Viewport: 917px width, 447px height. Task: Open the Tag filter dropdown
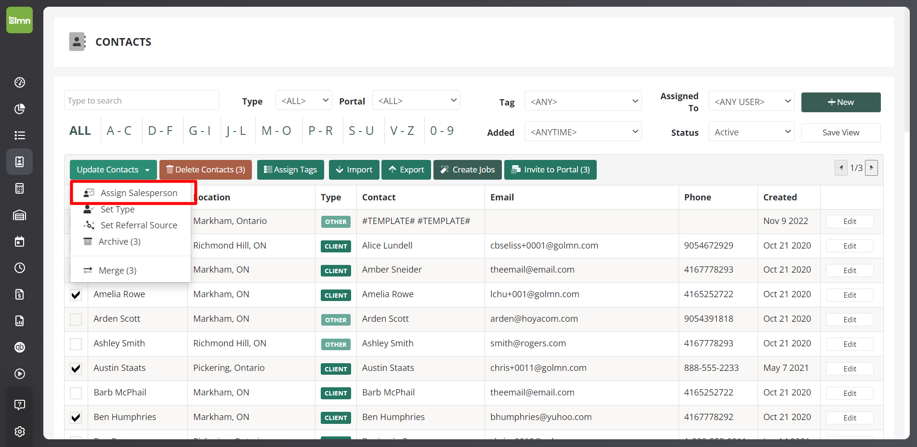(x=583, y=102)
